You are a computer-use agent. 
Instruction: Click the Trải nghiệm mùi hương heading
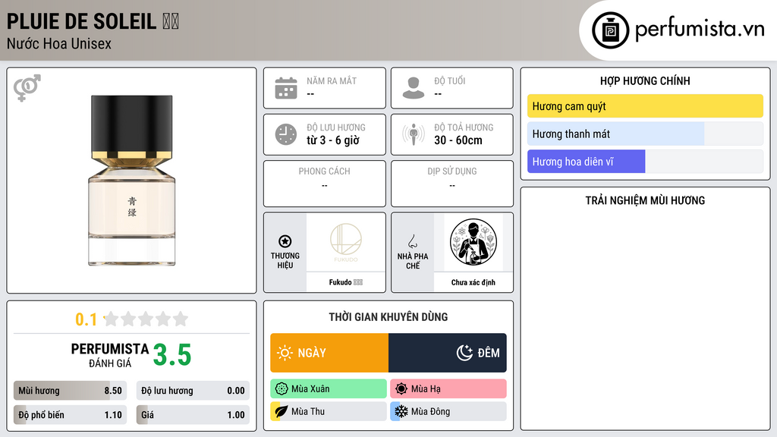[x=645, y=200]
